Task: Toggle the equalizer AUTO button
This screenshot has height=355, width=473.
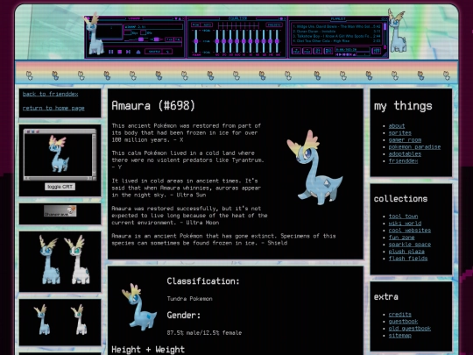Action: 208,25
